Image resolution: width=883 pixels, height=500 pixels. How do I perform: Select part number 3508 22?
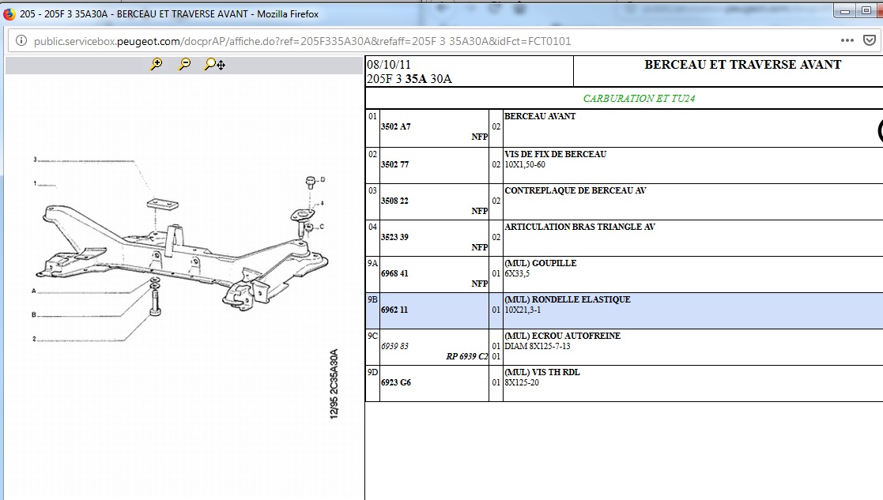click(394, 201)
